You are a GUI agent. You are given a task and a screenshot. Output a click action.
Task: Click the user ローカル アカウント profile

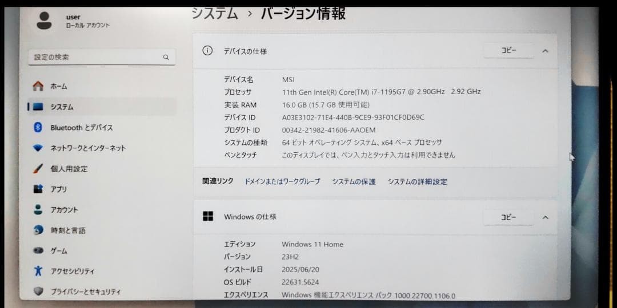tap(74, 21)
